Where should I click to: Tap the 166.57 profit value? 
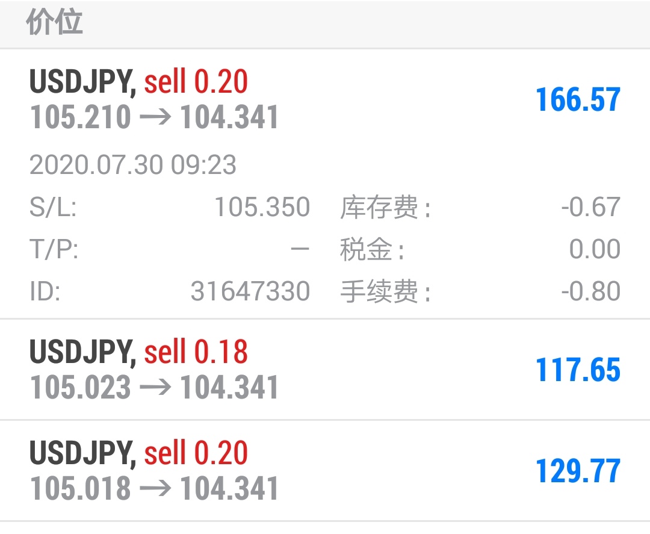pyautogui.click(x=577, y=100)
